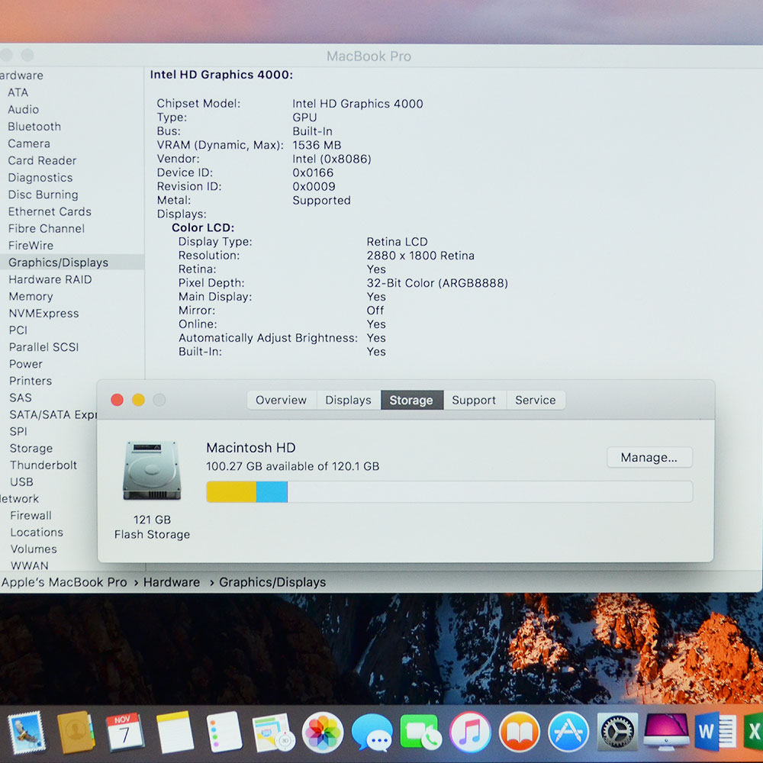Choose USB in the sidebar
The image size is (763, 763).
tap(22, 482)
